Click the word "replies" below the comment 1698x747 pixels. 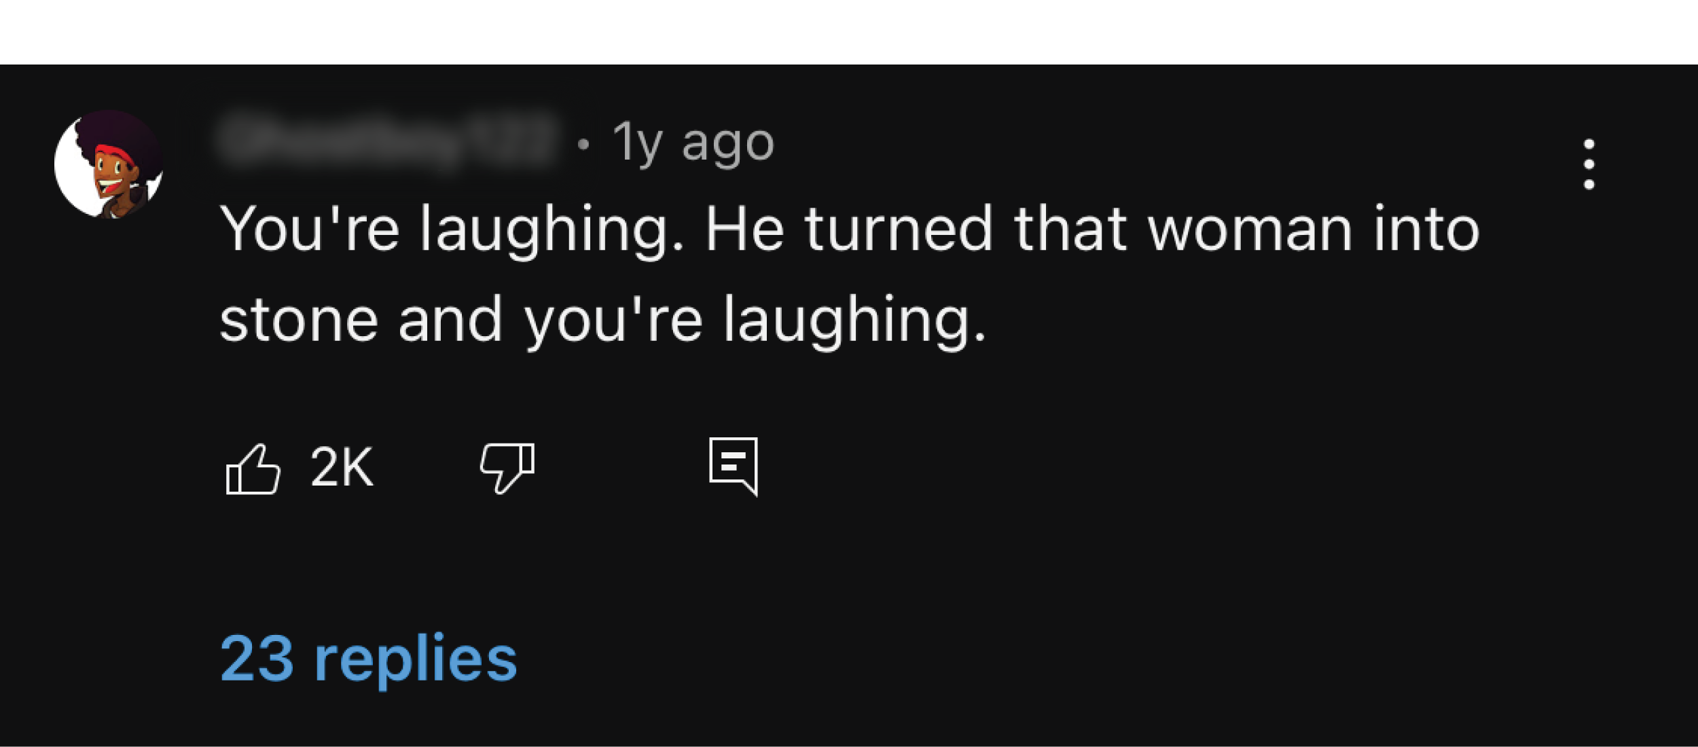click(415, 658)
